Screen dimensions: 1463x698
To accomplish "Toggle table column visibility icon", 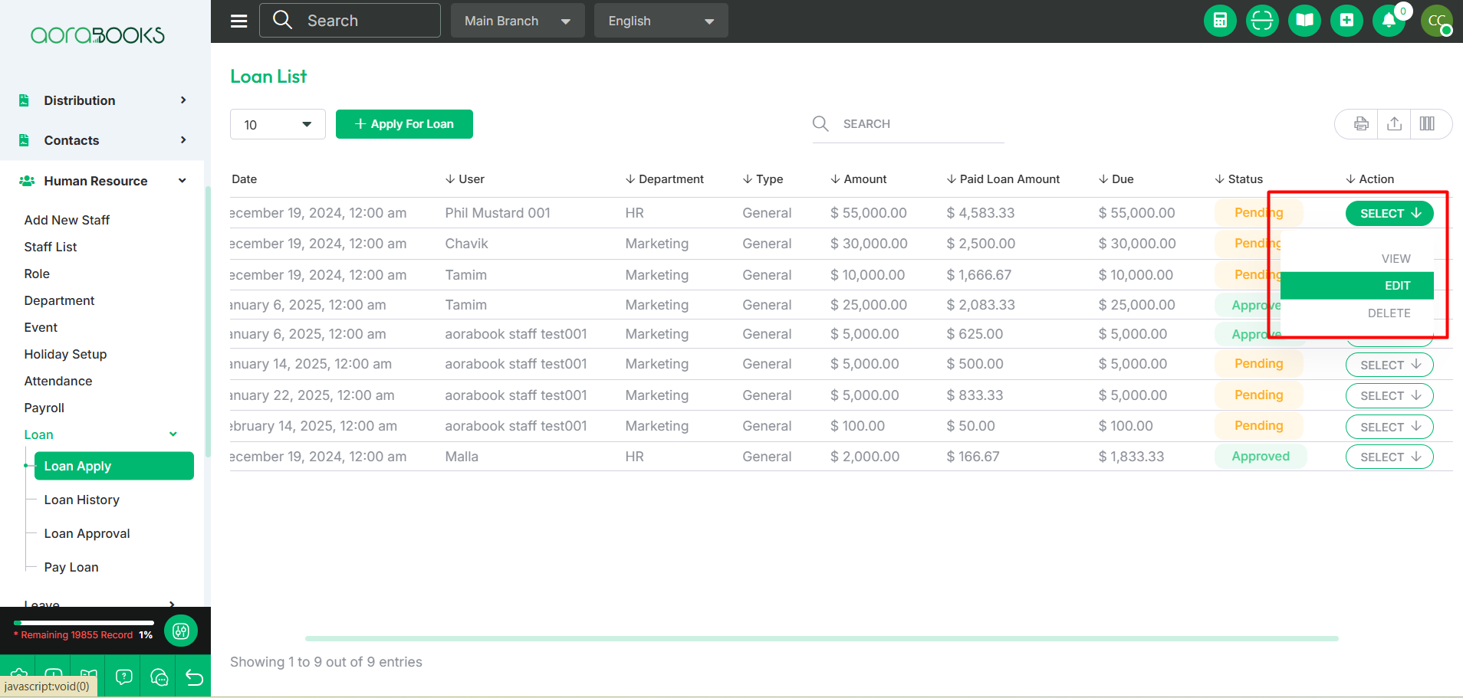I will click(x=1427, y=123).
